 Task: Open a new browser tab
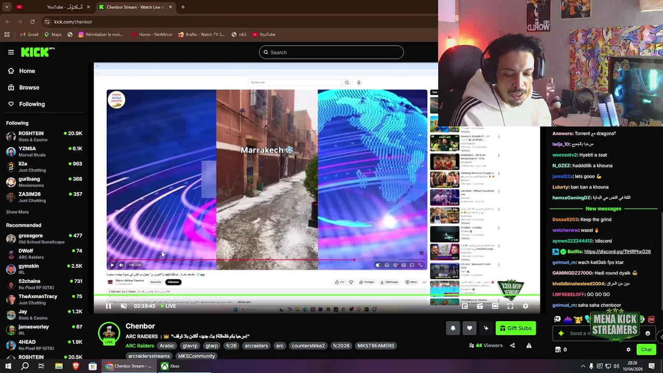[x=183, y=7]
